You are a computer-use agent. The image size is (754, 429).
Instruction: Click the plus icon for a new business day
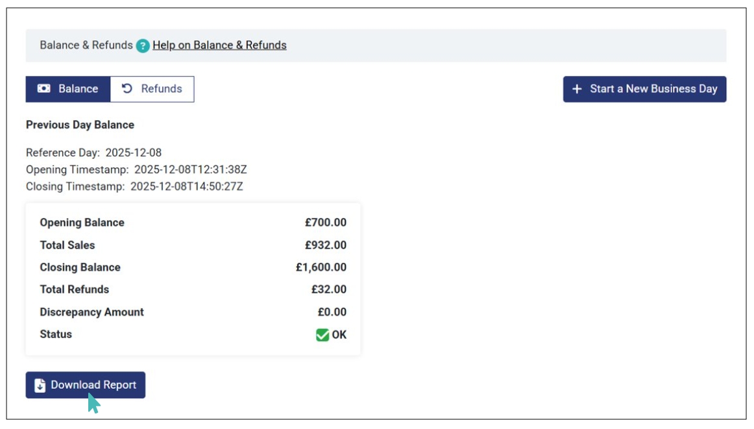(x=577, y=89)
